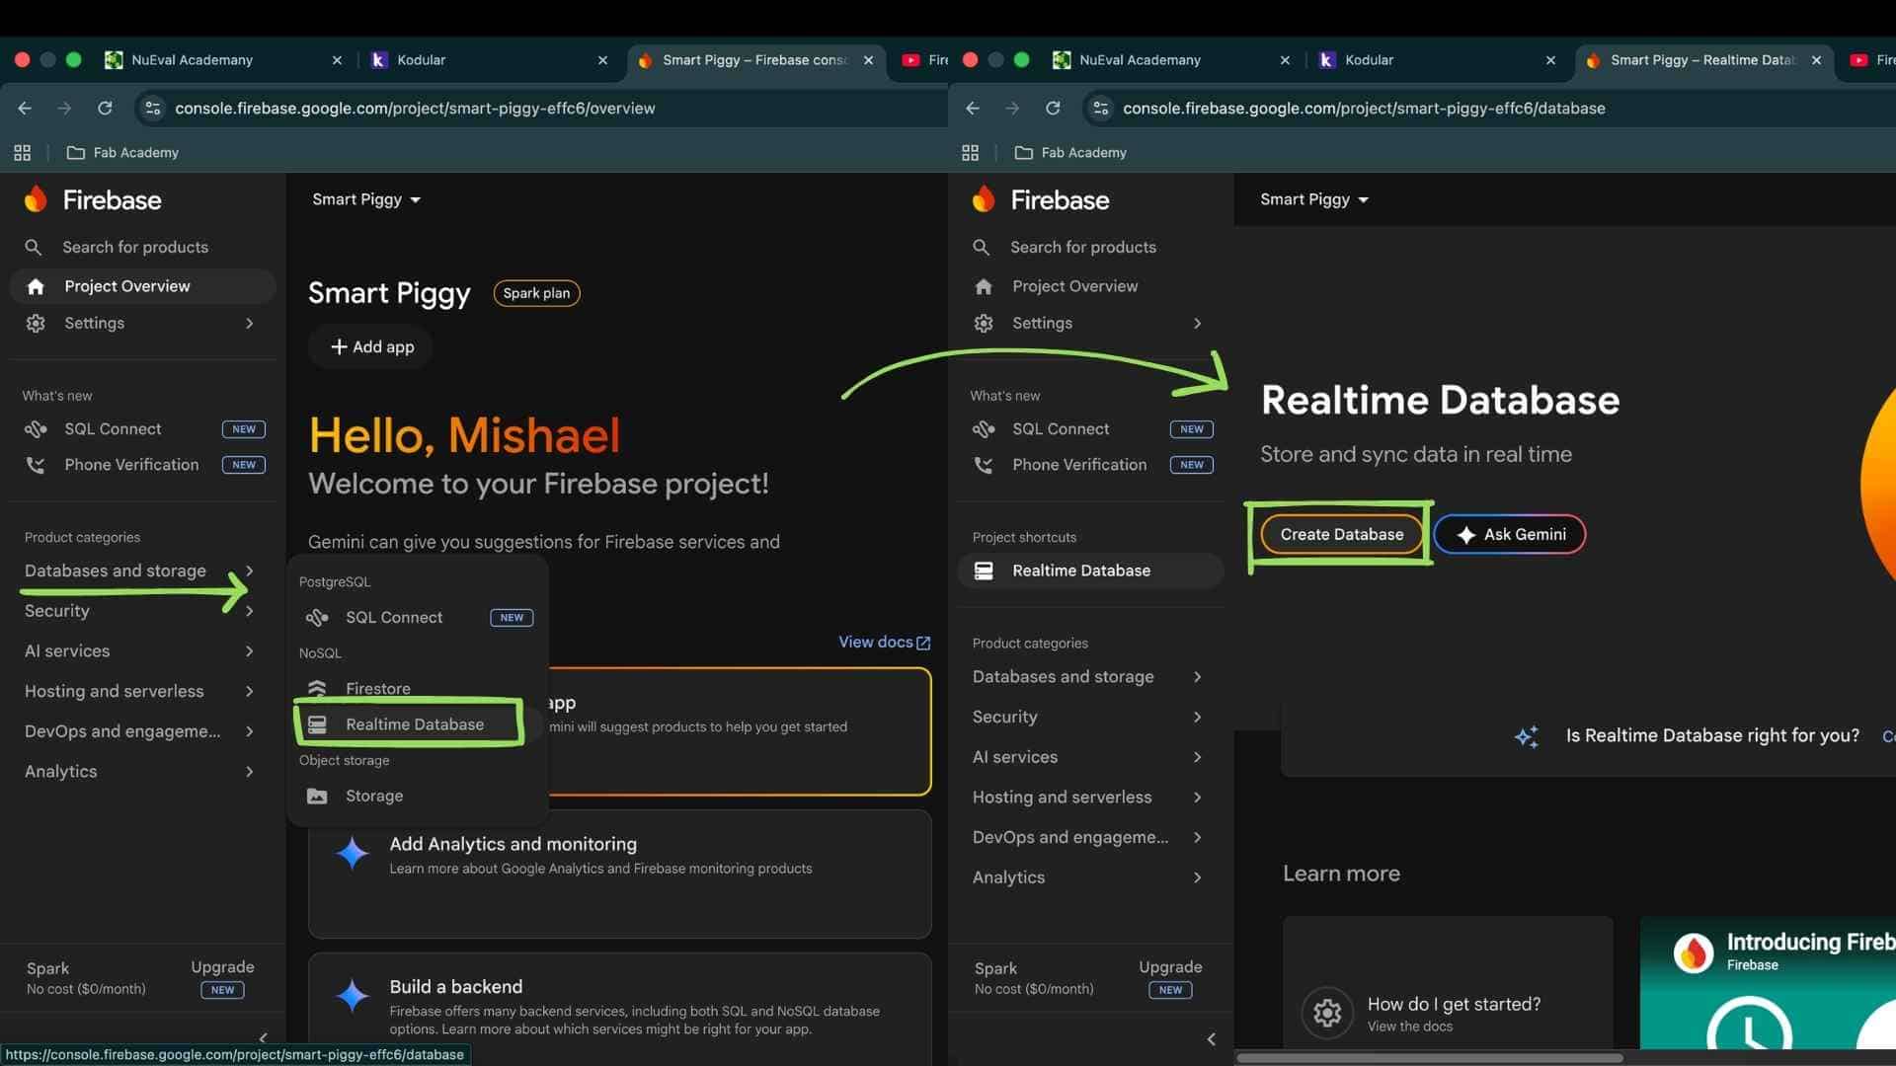Collapse the sidebar in left window

pos(263,1038)
